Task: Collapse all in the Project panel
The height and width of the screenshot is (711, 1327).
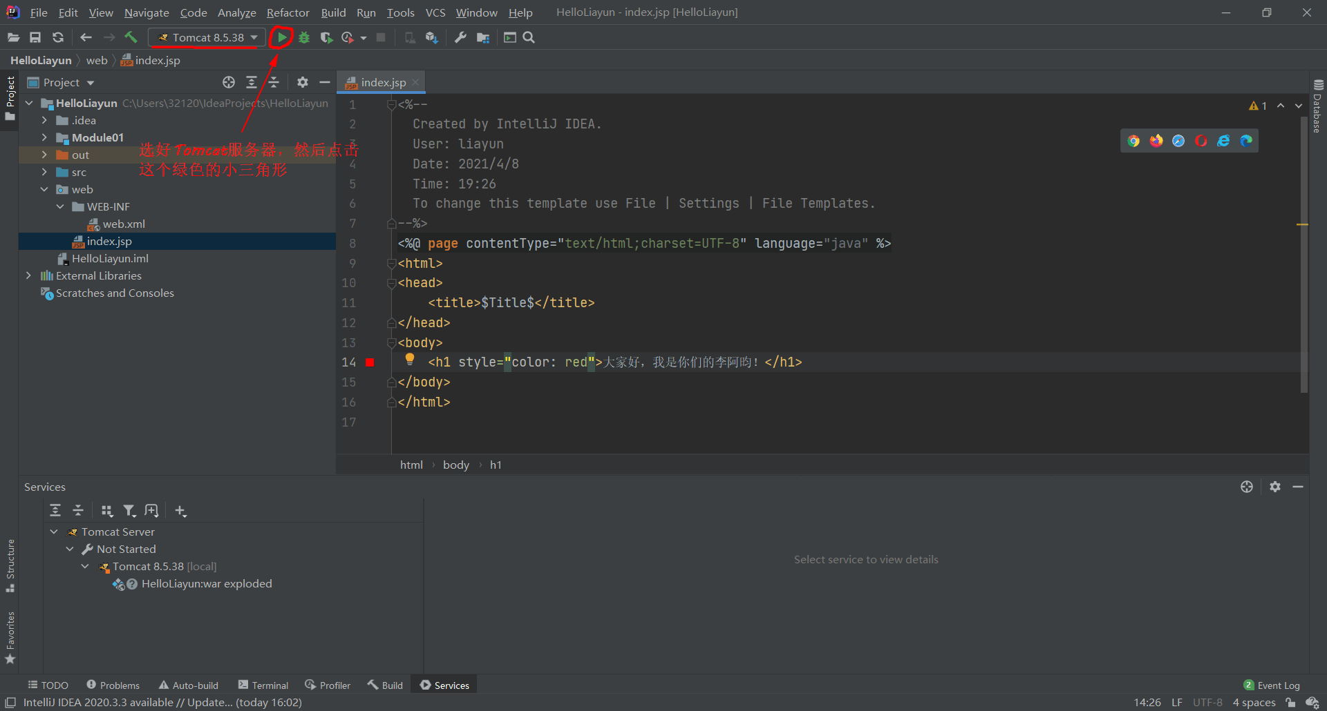Action: click(x=274, y=82)
